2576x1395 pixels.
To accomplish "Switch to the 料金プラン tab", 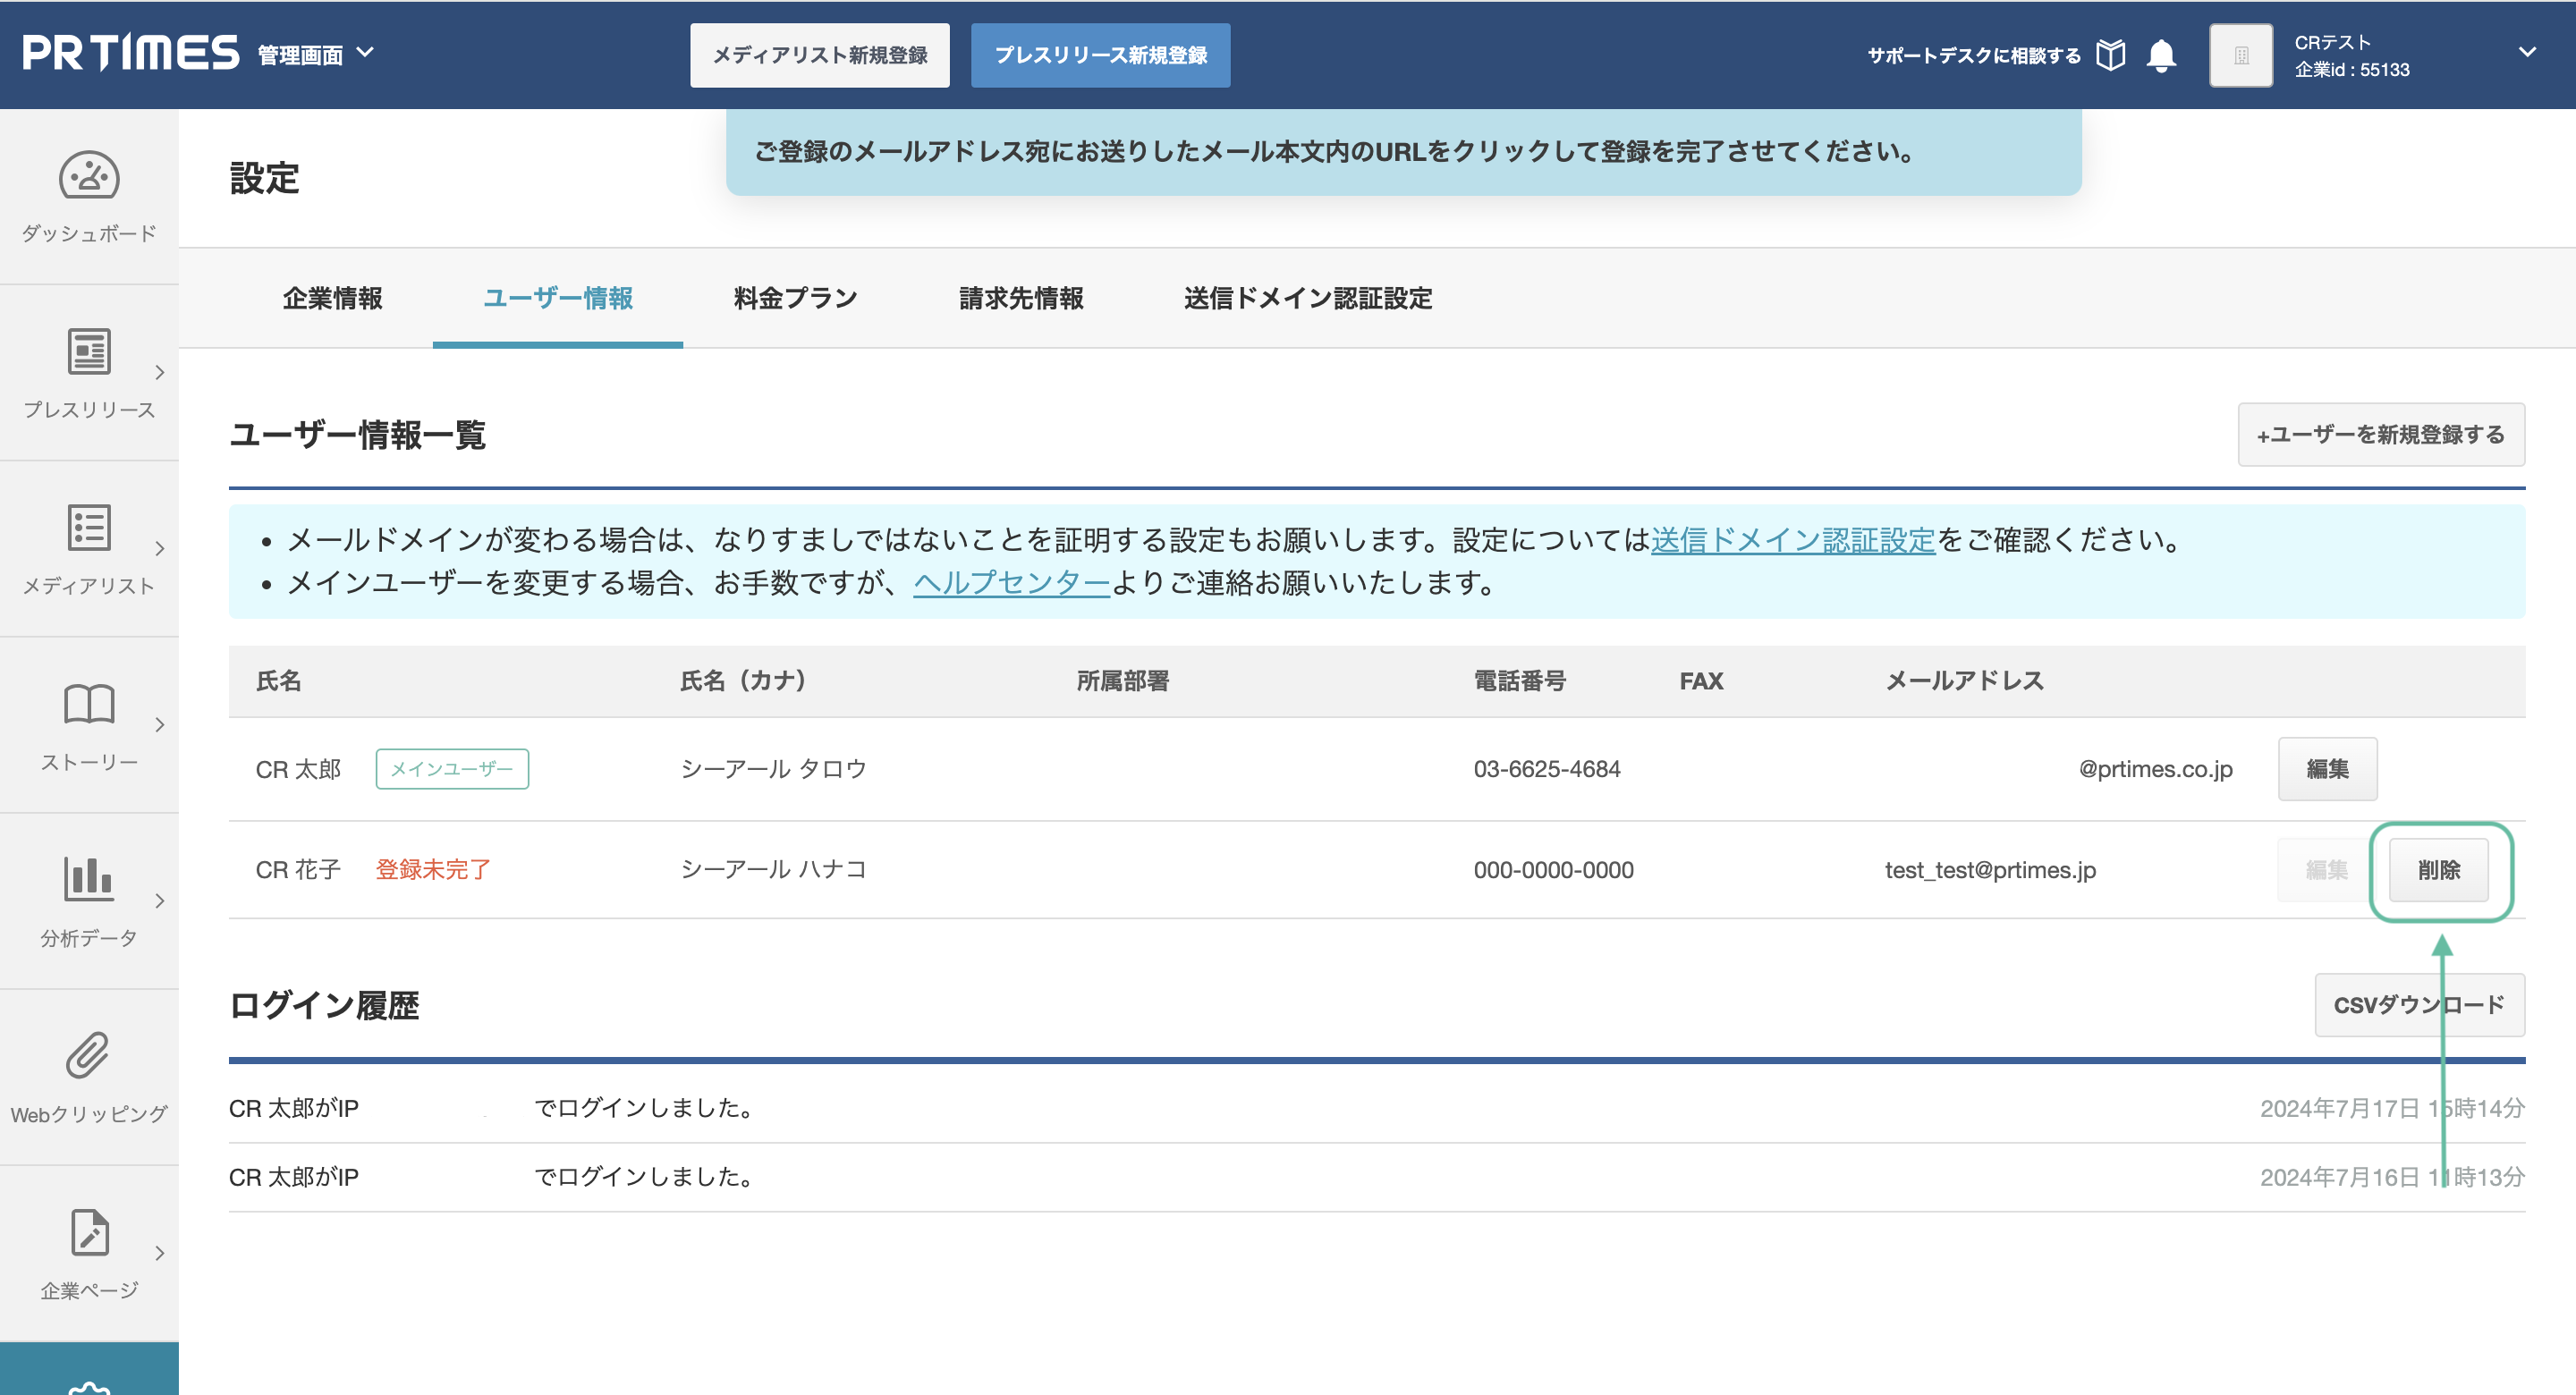I will pos(795,298).
